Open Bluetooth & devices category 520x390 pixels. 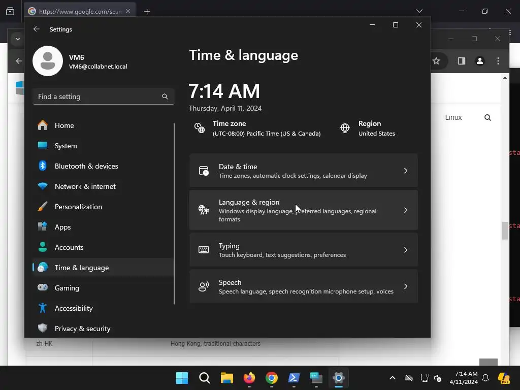pos(103,166)
